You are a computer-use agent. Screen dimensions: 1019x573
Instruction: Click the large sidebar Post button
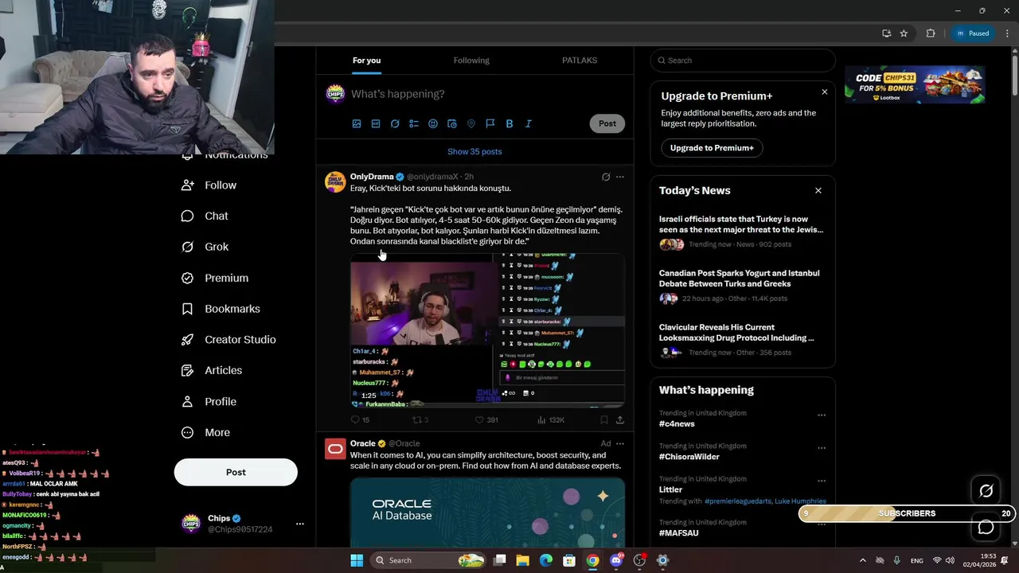click(236, 472)
